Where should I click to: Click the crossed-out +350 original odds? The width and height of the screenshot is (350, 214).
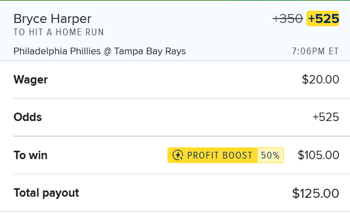[x=288, y=18]
